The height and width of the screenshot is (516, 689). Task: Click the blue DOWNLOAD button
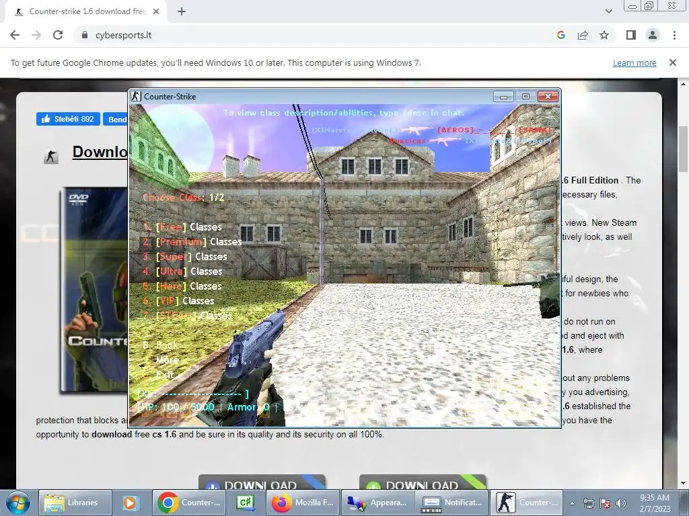point(262,482)
